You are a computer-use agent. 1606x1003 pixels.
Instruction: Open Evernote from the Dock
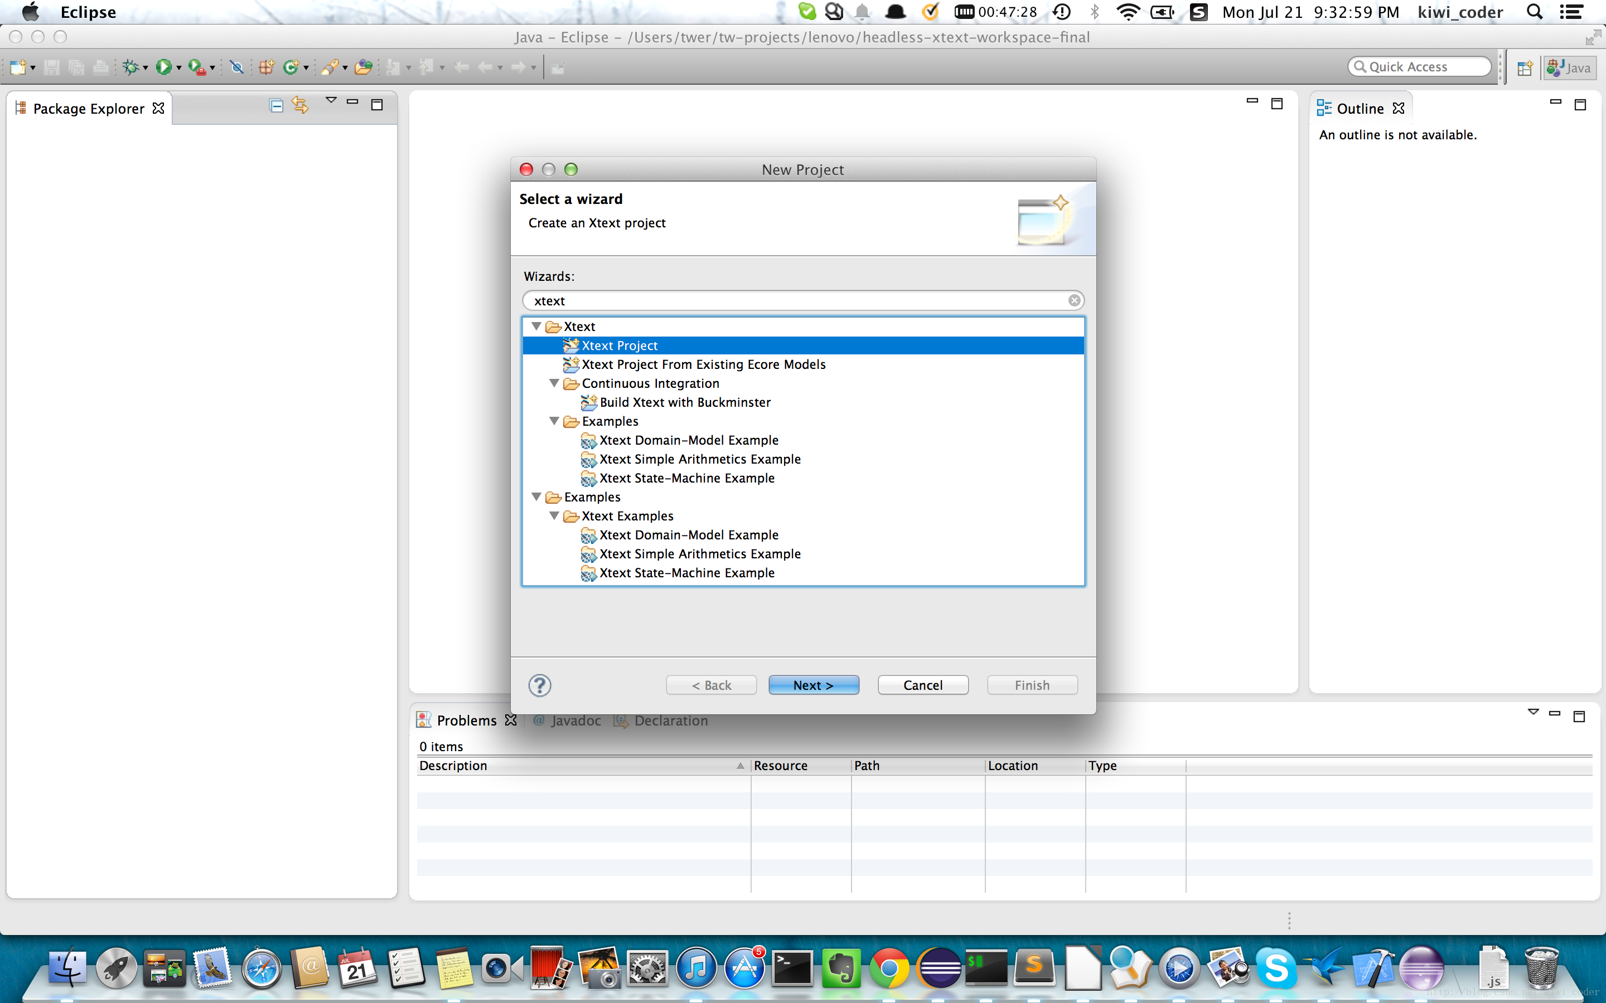point(841,968)
